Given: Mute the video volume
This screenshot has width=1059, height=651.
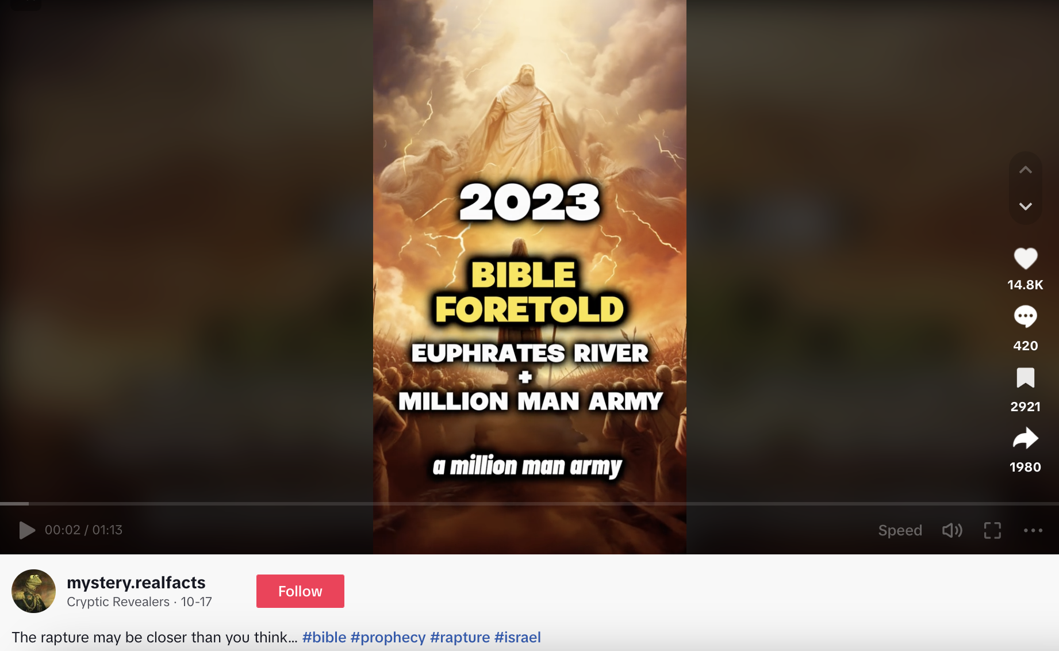Looking at the screenshot, I should click(x=952, y=530).
